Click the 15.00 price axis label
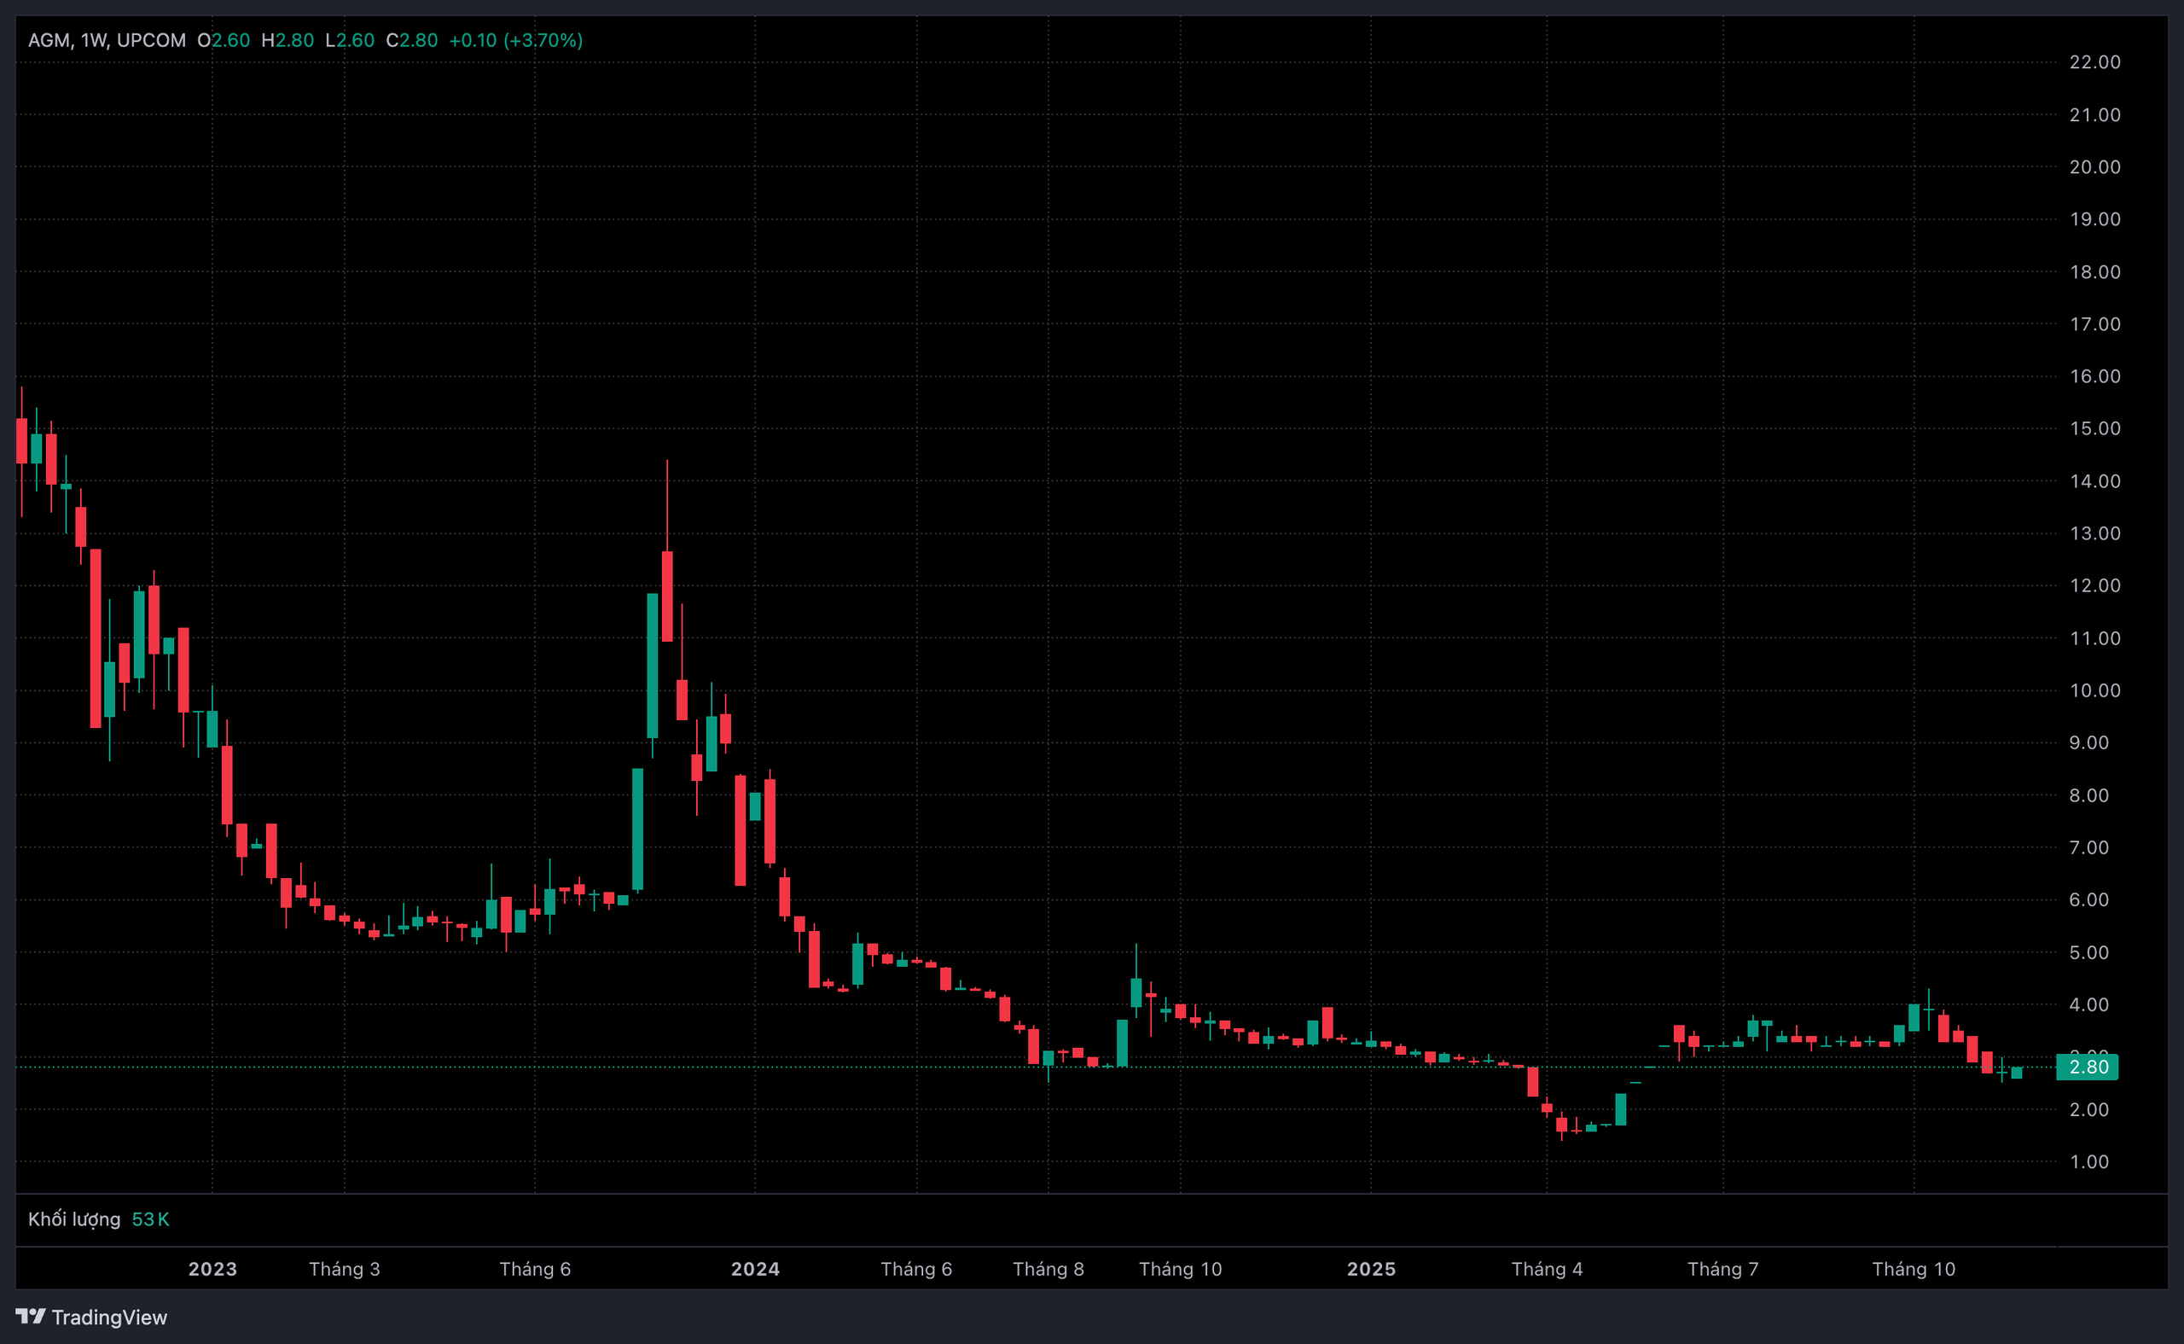 coord(2094,428)
